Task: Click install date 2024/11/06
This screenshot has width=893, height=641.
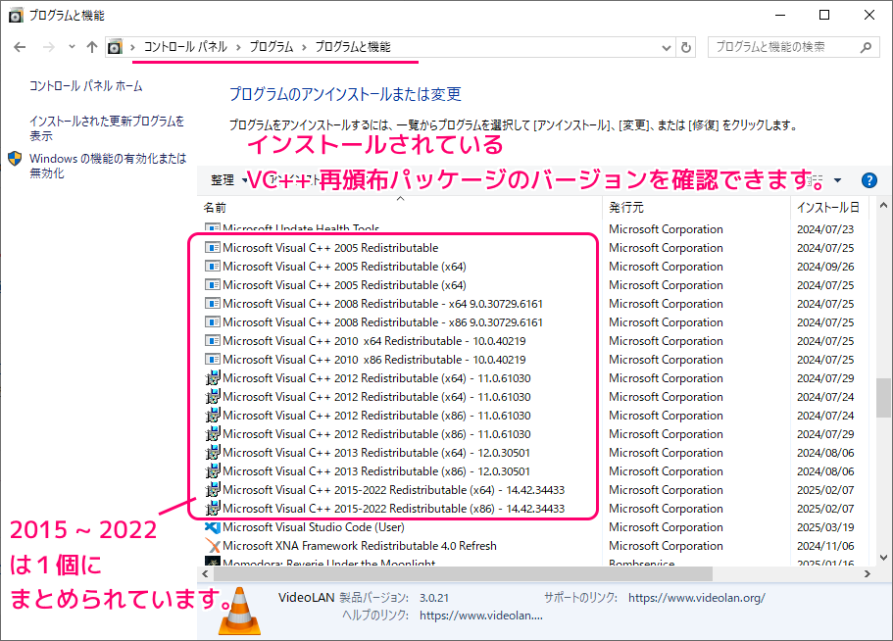Action: click(825, 546)
